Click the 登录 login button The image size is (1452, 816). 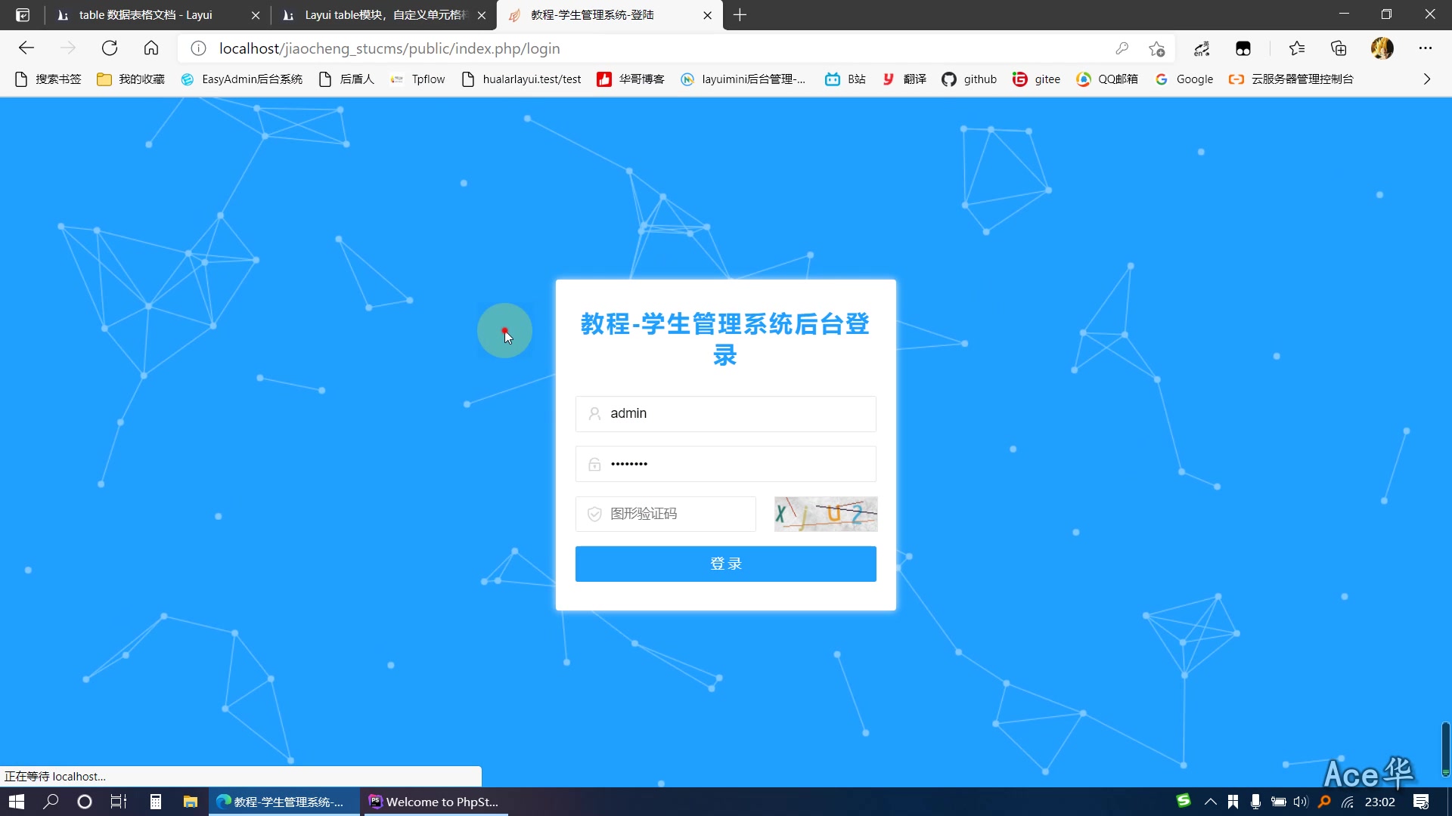(x=726, y=564)
